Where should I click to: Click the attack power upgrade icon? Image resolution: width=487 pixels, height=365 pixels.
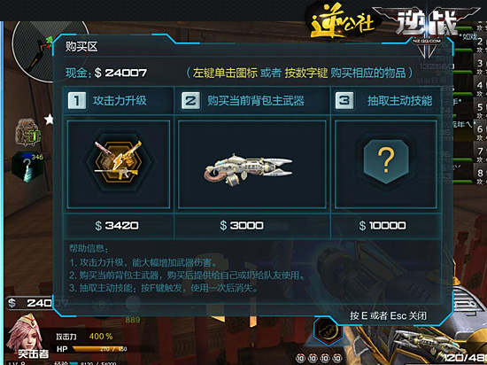point(119,162)
